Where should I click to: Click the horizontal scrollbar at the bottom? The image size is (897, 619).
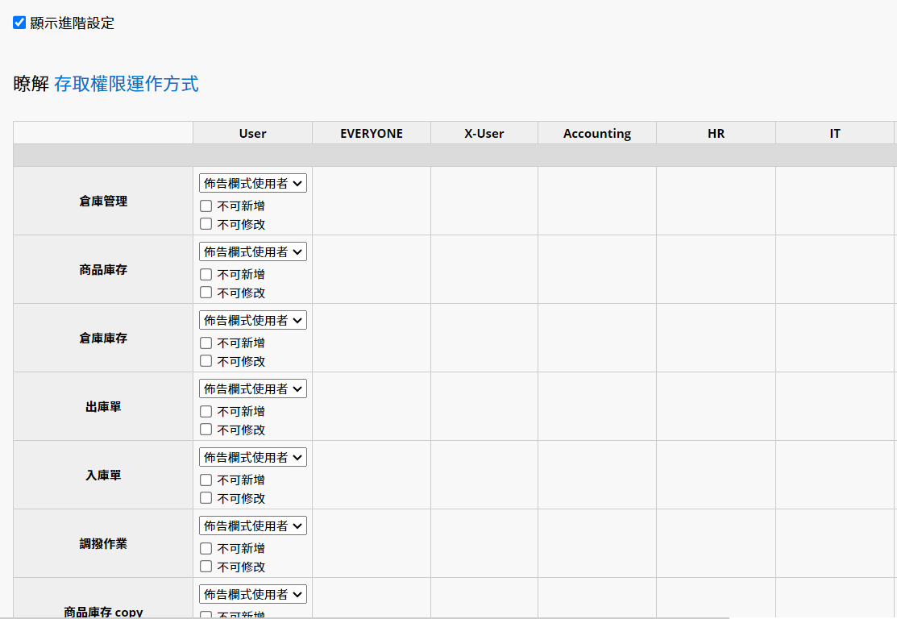(x=363, y=617)
